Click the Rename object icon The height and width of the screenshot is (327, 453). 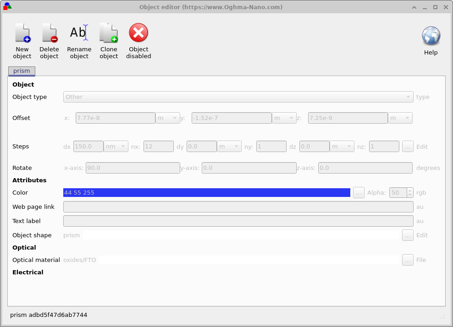(x=79, y=33)
